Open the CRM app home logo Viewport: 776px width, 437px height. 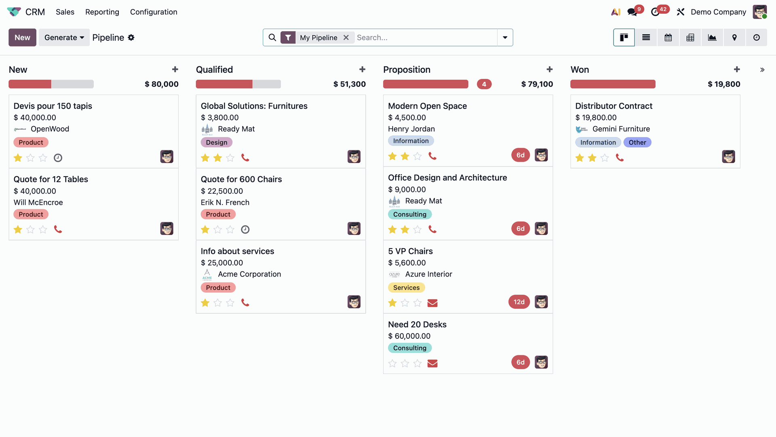click(14, 12)
